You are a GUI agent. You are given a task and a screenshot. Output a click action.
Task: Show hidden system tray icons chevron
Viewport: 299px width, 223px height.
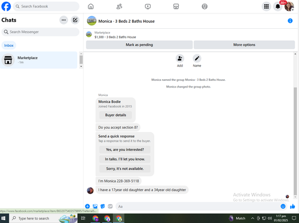tap(252, 218)
